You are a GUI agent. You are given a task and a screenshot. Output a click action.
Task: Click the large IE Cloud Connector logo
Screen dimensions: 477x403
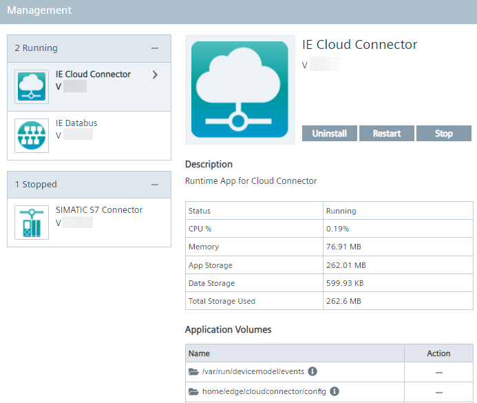[x=240, y=90]
